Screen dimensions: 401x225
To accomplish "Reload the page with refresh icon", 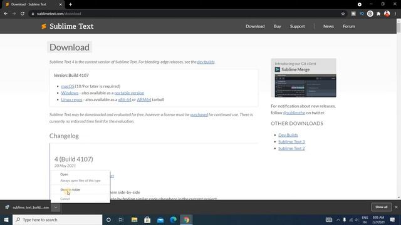I will (x=23, y=14).
